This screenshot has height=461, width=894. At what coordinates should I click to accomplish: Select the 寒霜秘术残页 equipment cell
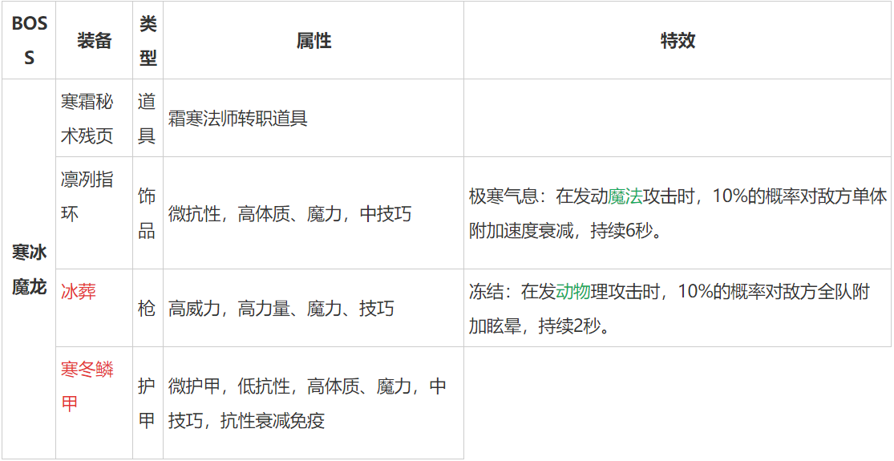(x=87, y=119)
